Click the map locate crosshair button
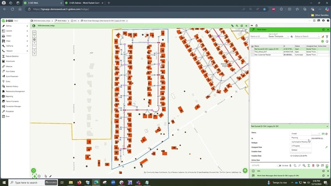The width and height of the screenshot is (331, 186). click(x=34, y=40)
